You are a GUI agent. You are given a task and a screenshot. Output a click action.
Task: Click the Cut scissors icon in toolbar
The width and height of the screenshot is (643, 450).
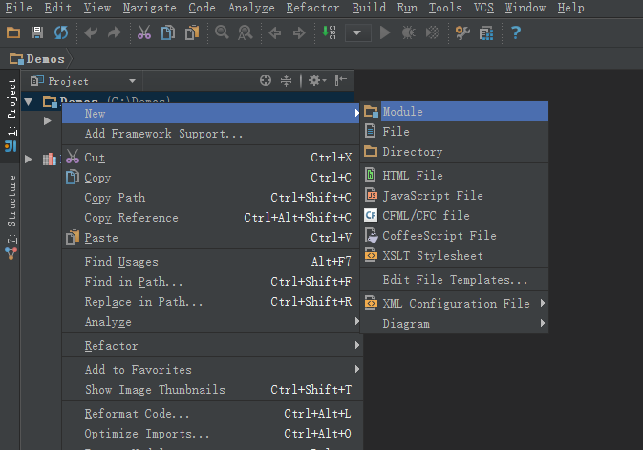coord(144,32)
